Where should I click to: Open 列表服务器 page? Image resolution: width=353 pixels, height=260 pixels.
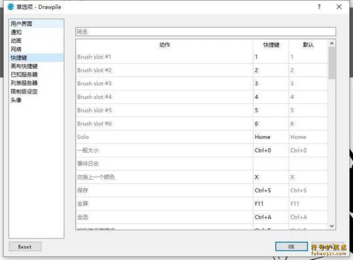[36, 83]
